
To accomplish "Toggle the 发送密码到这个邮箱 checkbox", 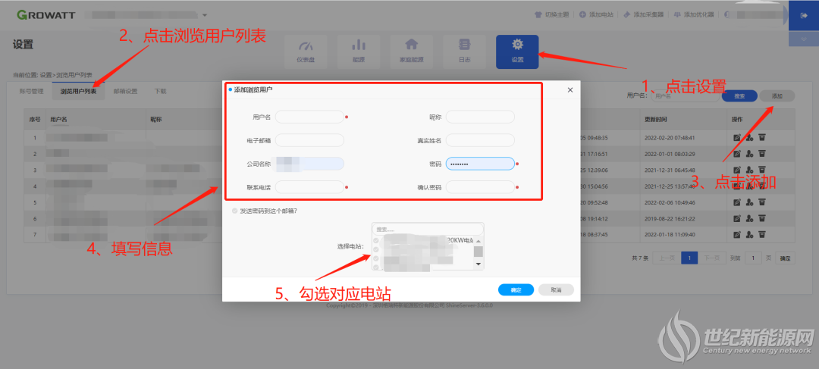I will click(x=234, y=211).
